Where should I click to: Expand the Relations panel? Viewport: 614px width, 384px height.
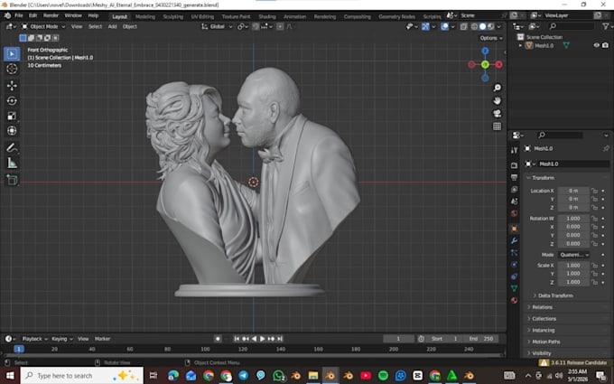(543, 307)
